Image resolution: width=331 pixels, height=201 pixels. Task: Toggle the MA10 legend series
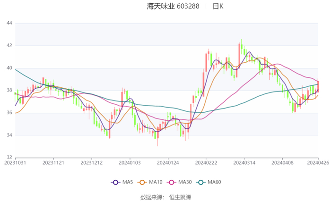click(150, 182)
